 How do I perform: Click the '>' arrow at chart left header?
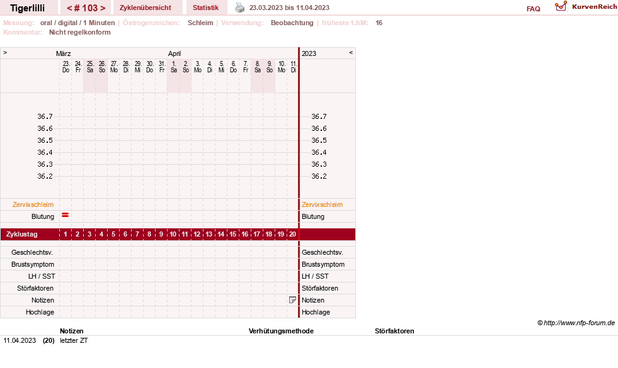(5, 52)
